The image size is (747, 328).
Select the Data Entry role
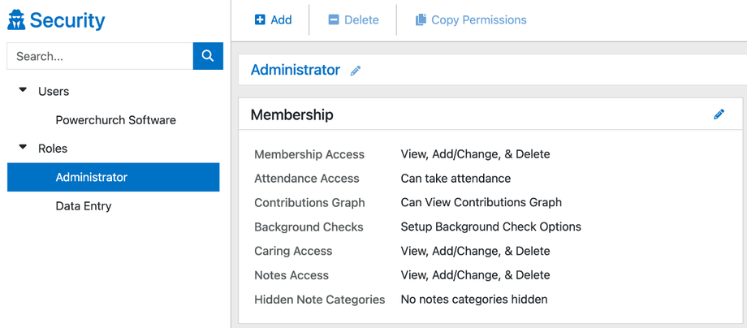84,206
